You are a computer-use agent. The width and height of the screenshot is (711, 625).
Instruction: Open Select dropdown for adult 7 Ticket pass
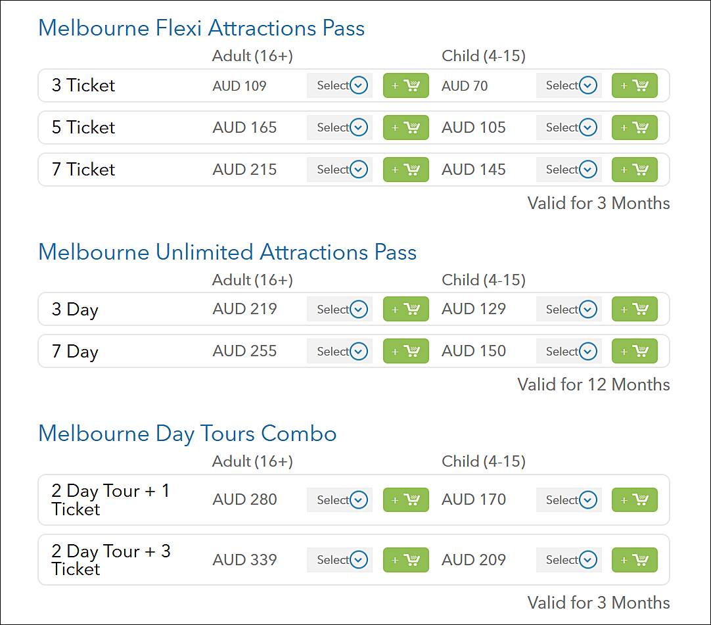coord(339,170)
